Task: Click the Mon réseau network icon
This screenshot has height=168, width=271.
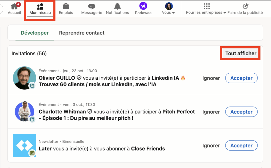Action: 40,6
